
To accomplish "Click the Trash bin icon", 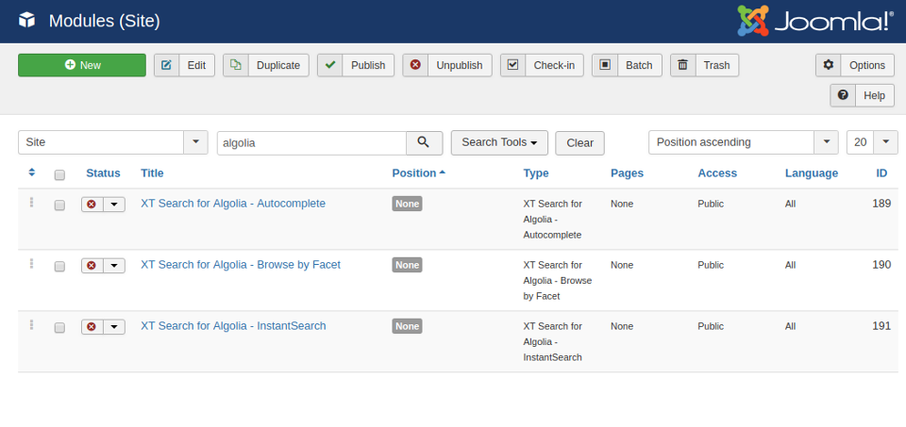I will (x=683, y=65).
